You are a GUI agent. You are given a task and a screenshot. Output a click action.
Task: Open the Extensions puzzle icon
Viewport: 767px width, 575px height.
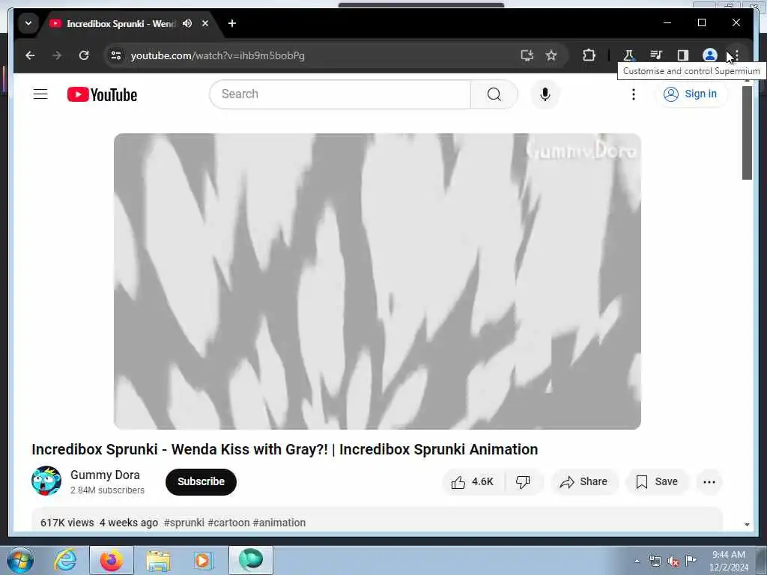click(589, 55)
